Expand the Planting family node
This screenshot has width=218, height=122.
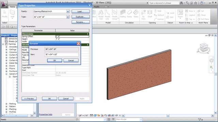pyautogui.click(x=6, y=109)
